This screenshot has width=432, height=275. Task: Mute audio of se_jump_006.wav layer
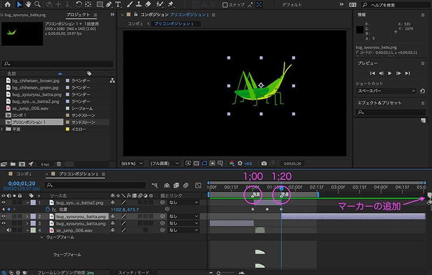pos(9,230)
